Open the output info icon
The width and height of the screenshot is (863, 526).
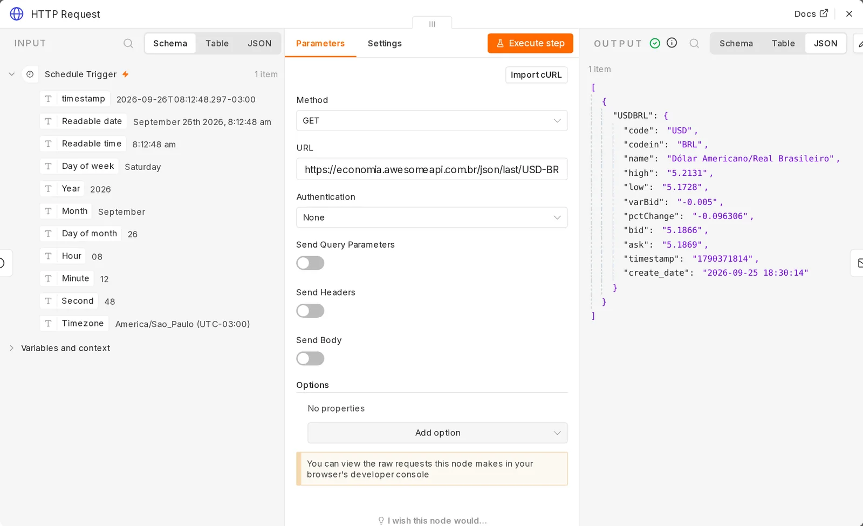672,43
